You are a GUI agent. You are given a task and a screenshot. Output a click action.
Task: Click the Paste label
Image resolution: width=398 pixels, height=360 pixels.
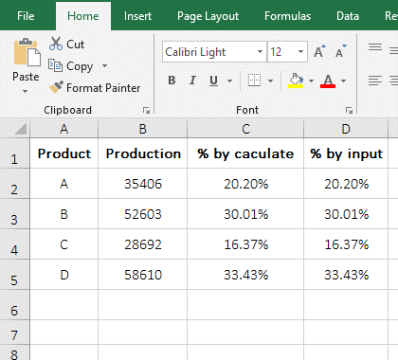click(x=26, y=77)
